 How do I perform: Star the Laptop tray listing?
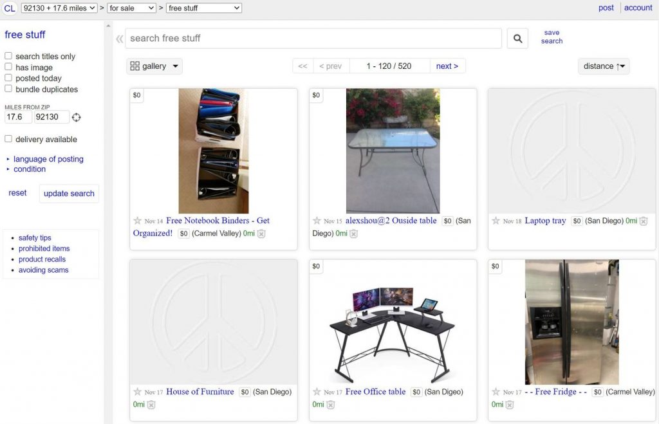coord(496,221)
